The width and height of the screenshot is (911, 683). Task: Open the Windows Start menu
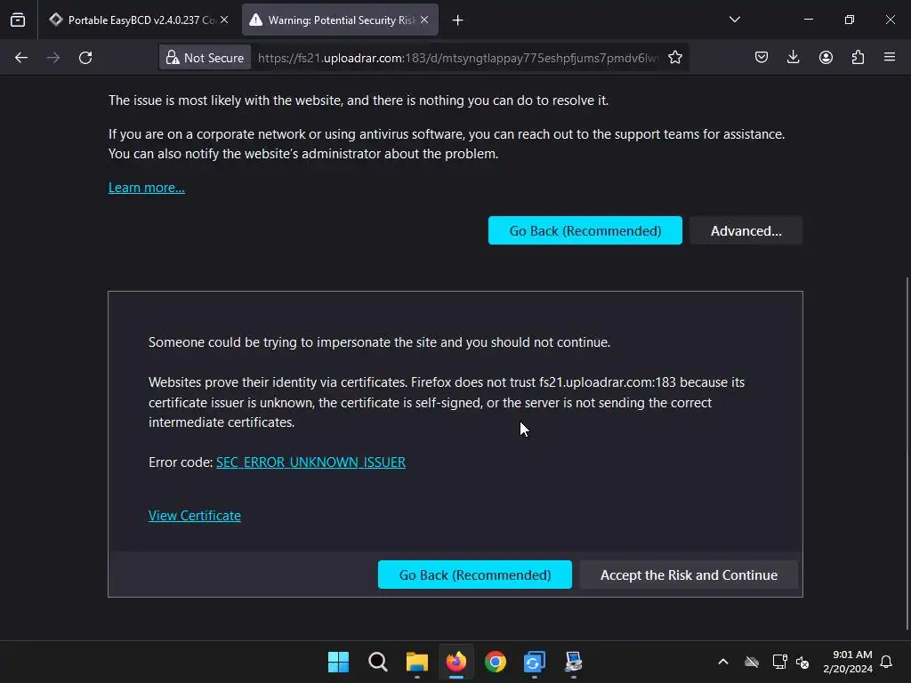tap(338, 662)
